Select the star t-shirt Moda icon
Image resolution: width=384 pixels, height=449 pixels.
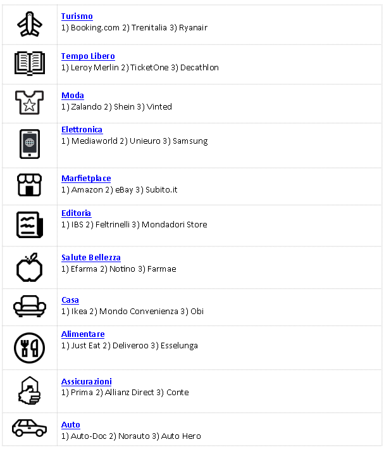click(30, 103)
